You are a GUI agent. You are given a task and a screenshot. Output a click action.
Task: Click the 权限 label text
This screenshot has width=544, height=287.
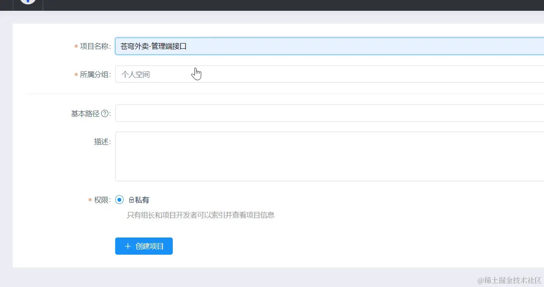pos(102,200)
